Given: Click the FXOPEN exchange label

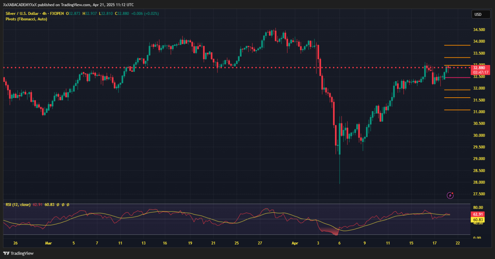Looking at the screenshot, I should [57, 14].
